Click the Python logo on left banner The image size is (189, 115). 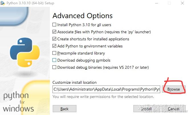25,52
